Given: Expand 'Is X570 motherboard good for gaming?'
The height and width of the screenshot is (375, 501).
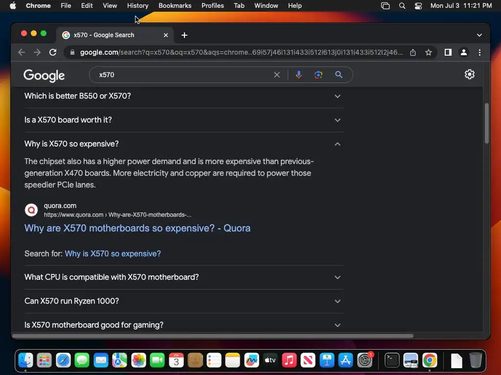Looking at the screenshot, I should point(184,325).
